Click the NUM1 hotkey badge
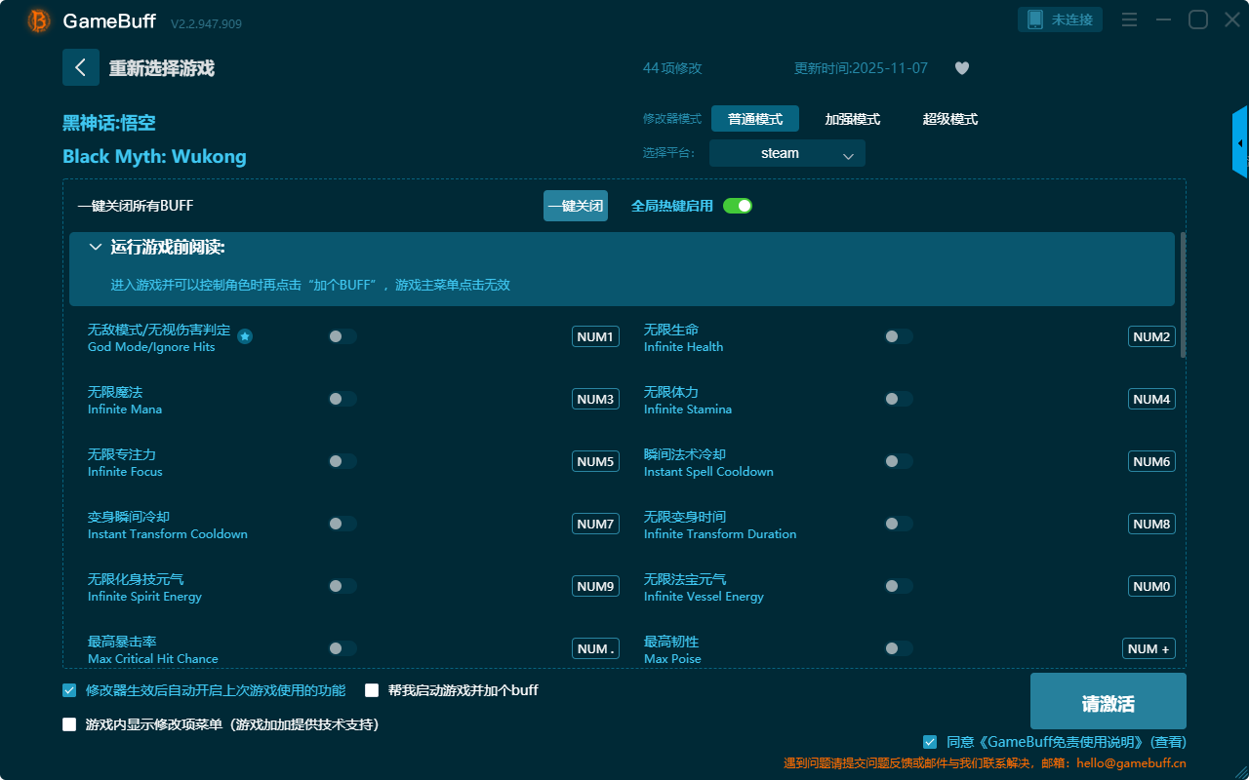This screenshot has height=780, width=1249. click(595, 336)
